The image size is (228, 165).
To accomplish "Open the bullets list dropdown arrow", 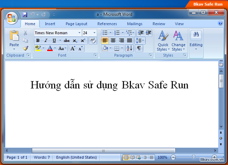I will [x=110, y=33].
